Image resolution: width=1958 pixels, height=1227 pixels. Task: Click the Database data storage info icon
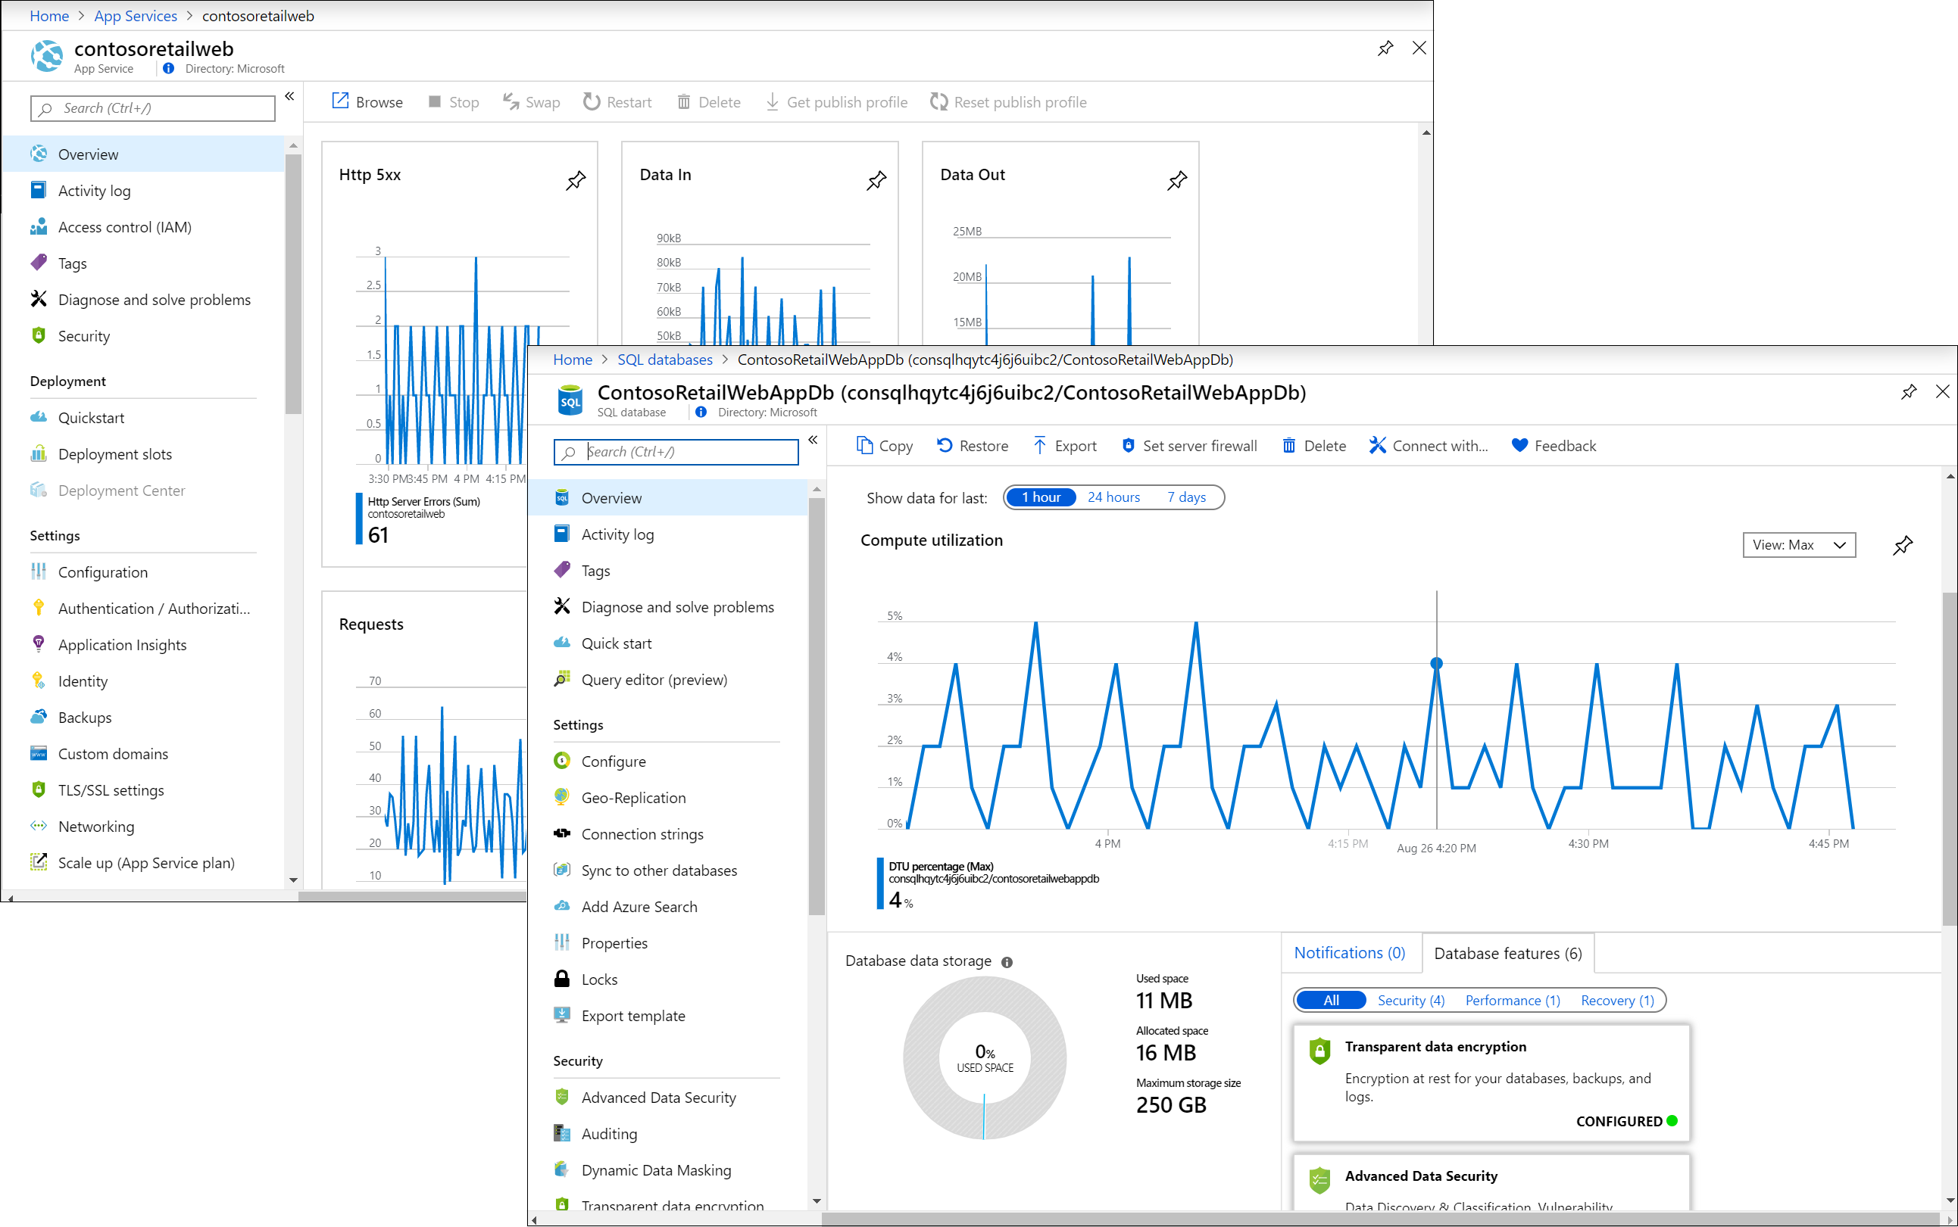(x=1007, y=962)
